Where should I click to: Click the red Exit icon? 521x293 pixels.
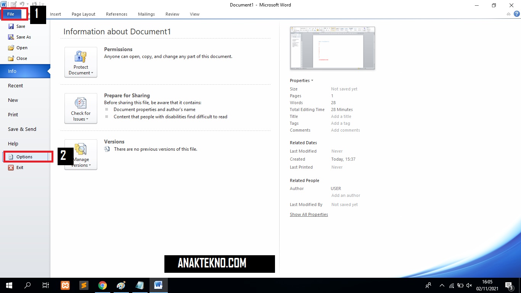11,167
